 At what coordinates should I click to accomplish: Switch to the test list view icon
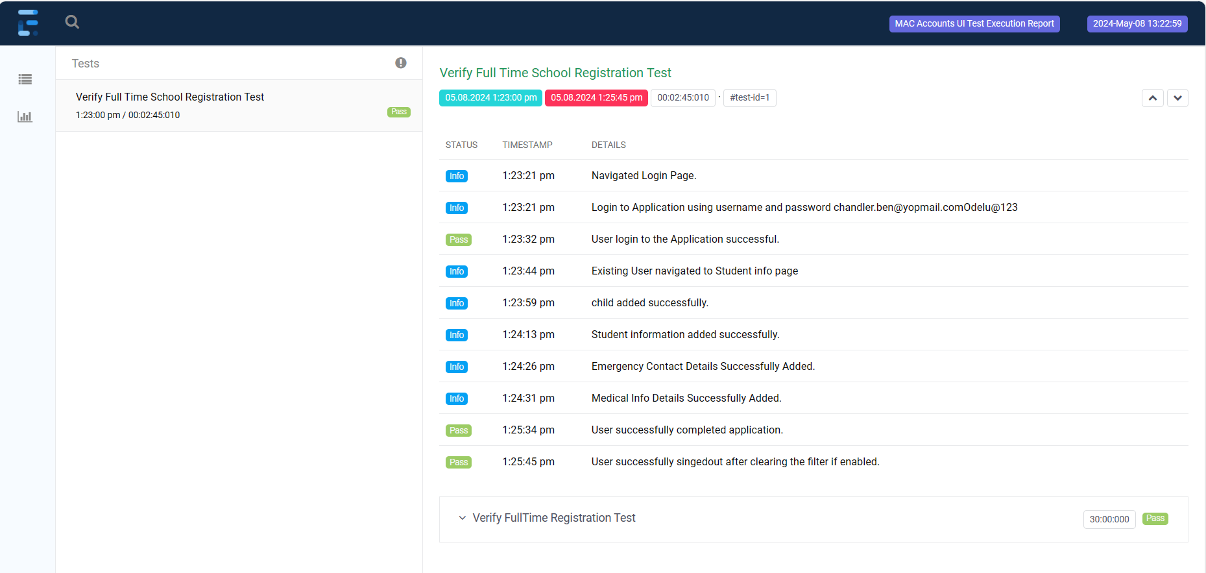(25, 79)
